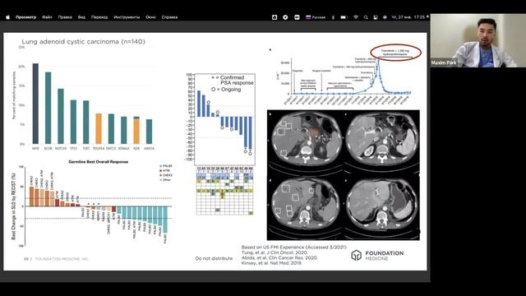Image resolution: width=526 pixels, height=296 pixels.
Task: Open the Инструменты menu
Action: (x=127, y=17)
